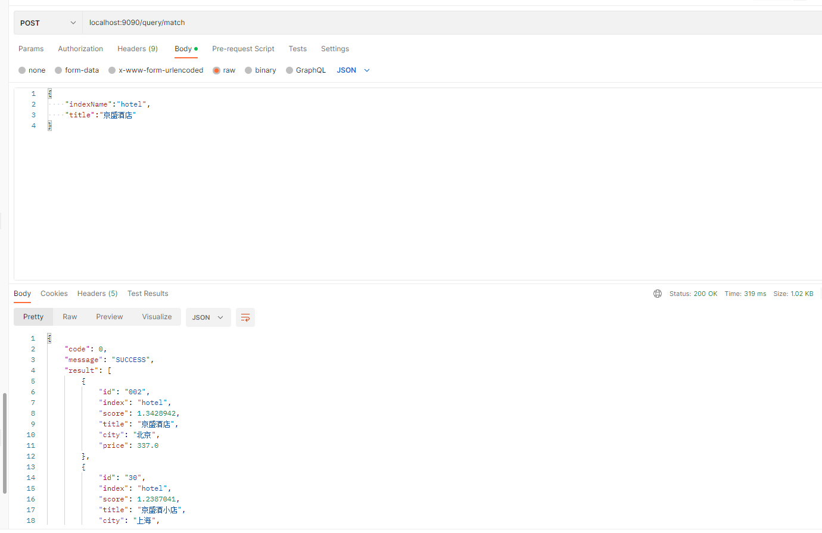Select the binary body type
This screenshot has height=533, width=822.
pyautogui.click(x=261, y=70)
